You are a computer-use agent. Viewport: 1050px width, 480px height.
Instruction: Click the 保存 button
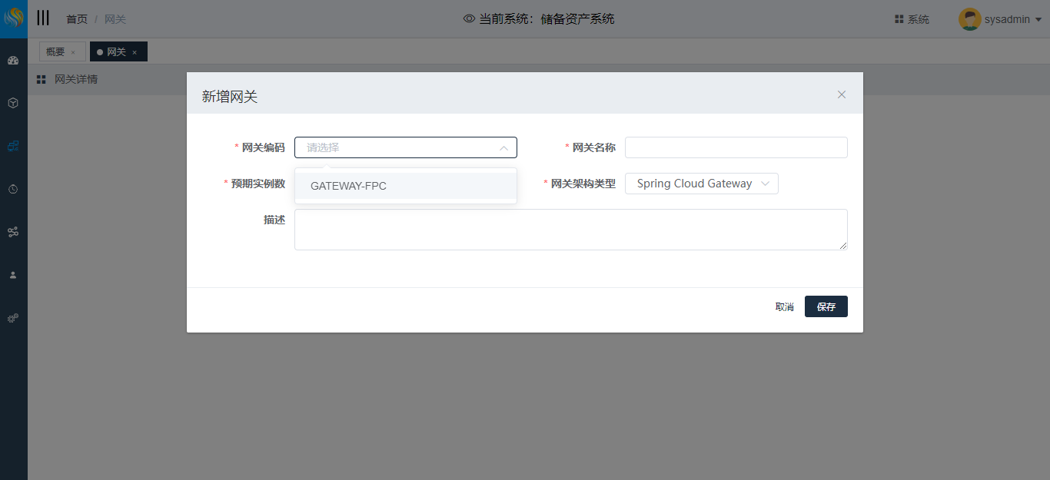tap(826, 306)
